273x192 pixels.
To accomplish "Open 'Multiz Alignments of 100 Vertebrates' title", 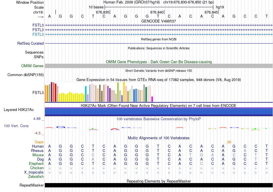I will [159, 138].
